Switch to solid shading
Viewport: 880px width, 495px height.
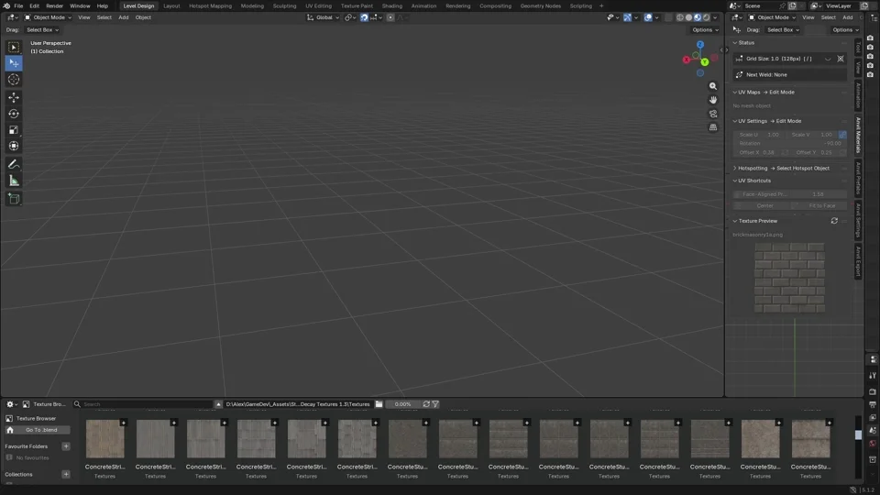(688, 17)
